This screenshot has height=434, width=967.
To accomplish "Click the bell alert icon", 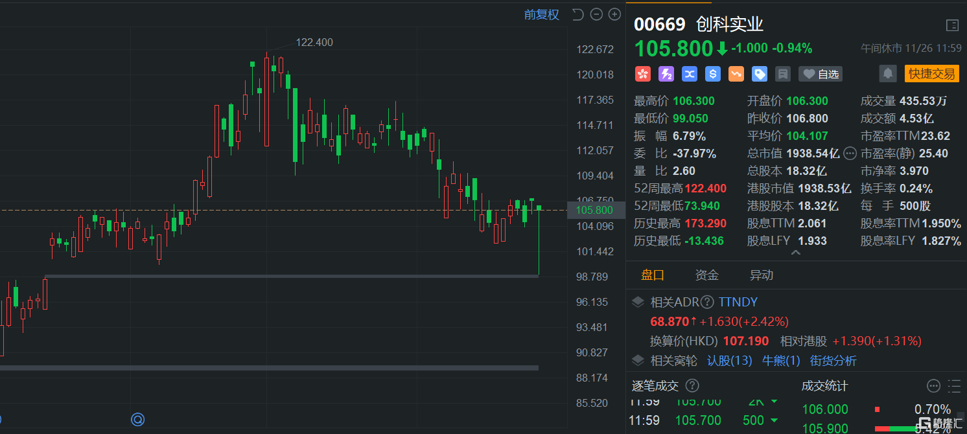I will (x=888, y=74).
